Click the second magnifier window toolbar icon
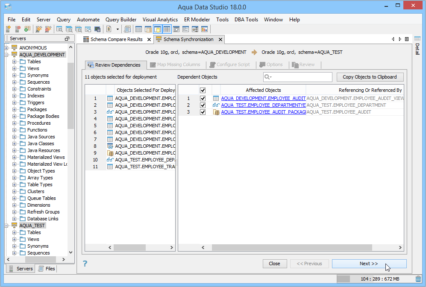The height and width of the screenshot is (287, 426). point(69,29)
